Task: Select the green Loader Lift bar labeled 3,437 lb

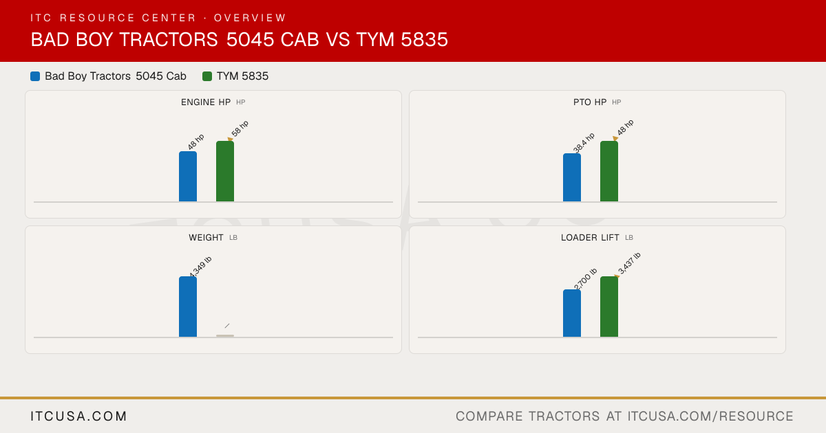Action: coord(609,307)
